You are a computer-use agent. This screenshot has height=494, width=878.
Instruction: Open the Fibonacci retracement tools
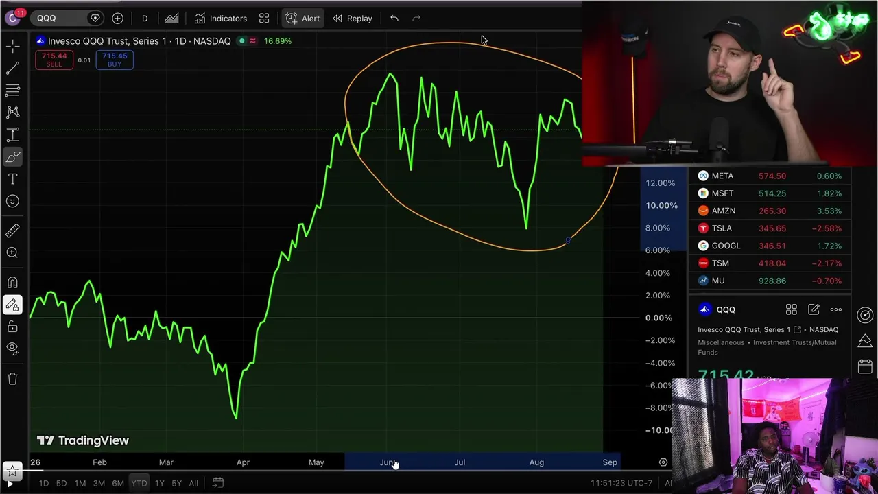pyautogui.click(x=12, y=90)
